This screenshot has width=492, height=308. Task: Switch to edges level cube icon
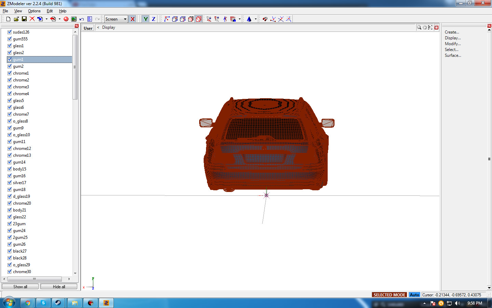pyautogui.click(x=175, y=19)
